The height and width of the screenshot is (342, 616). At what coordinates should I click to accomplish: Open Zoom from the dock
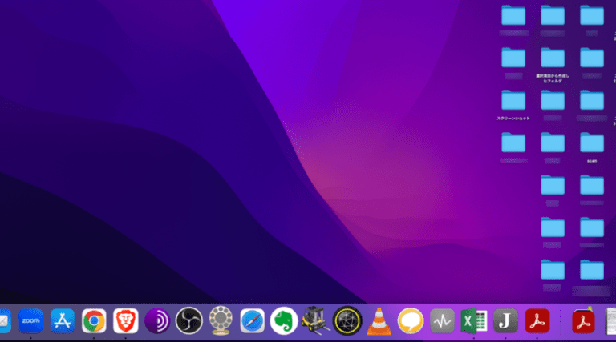[30, 320]
